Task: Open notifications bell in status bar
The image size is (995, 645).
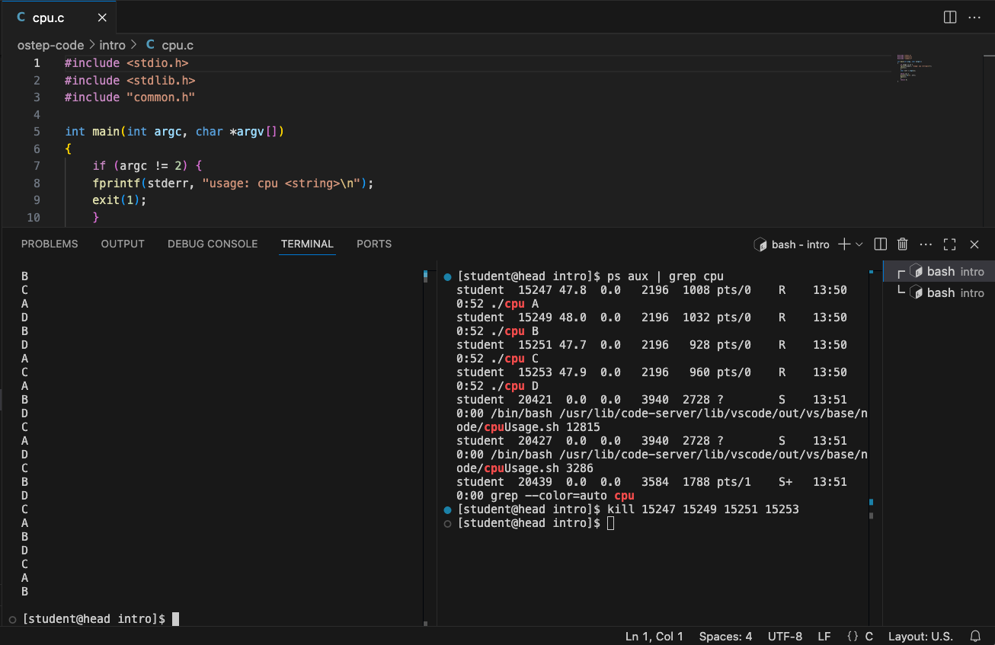Action: [975, 637]
